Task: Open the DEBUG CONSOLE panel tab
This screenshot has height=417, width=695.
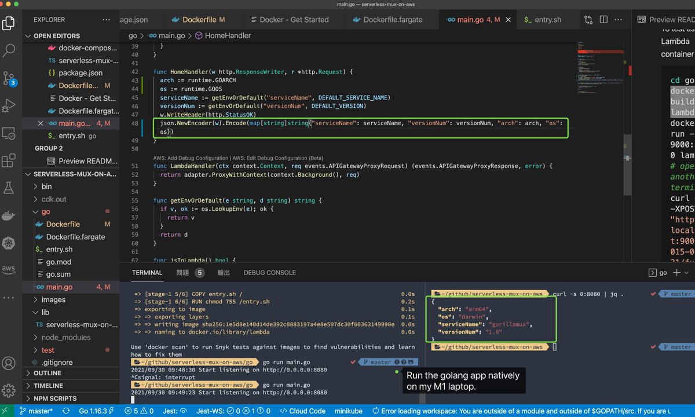Action: click(269, 272)
